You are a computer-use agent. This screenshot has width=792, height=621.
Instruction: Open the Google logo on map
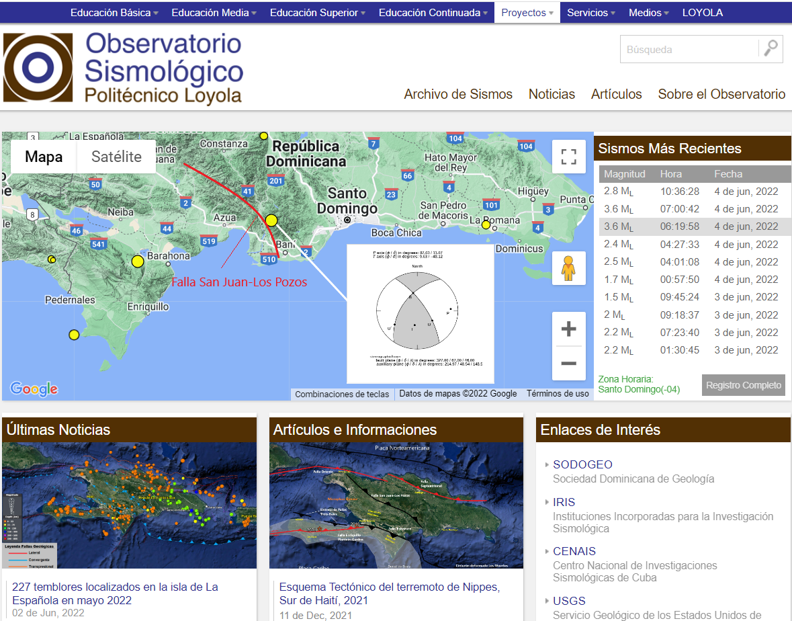point(34,388)
